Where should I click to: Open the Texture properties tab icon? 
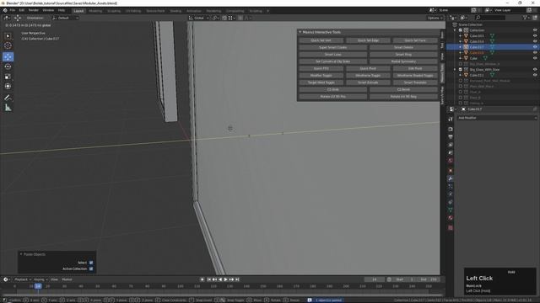click(451, 228)
